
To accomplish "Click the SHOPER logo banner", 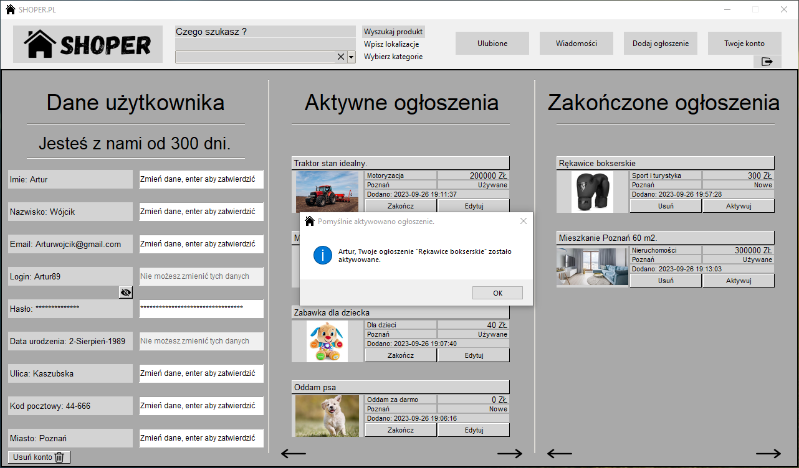I will [x=88, y=44].
